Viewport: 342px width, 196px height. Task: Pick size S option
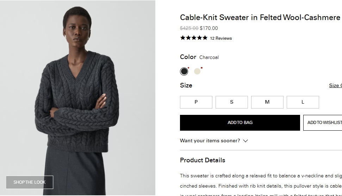coord(232,102)
